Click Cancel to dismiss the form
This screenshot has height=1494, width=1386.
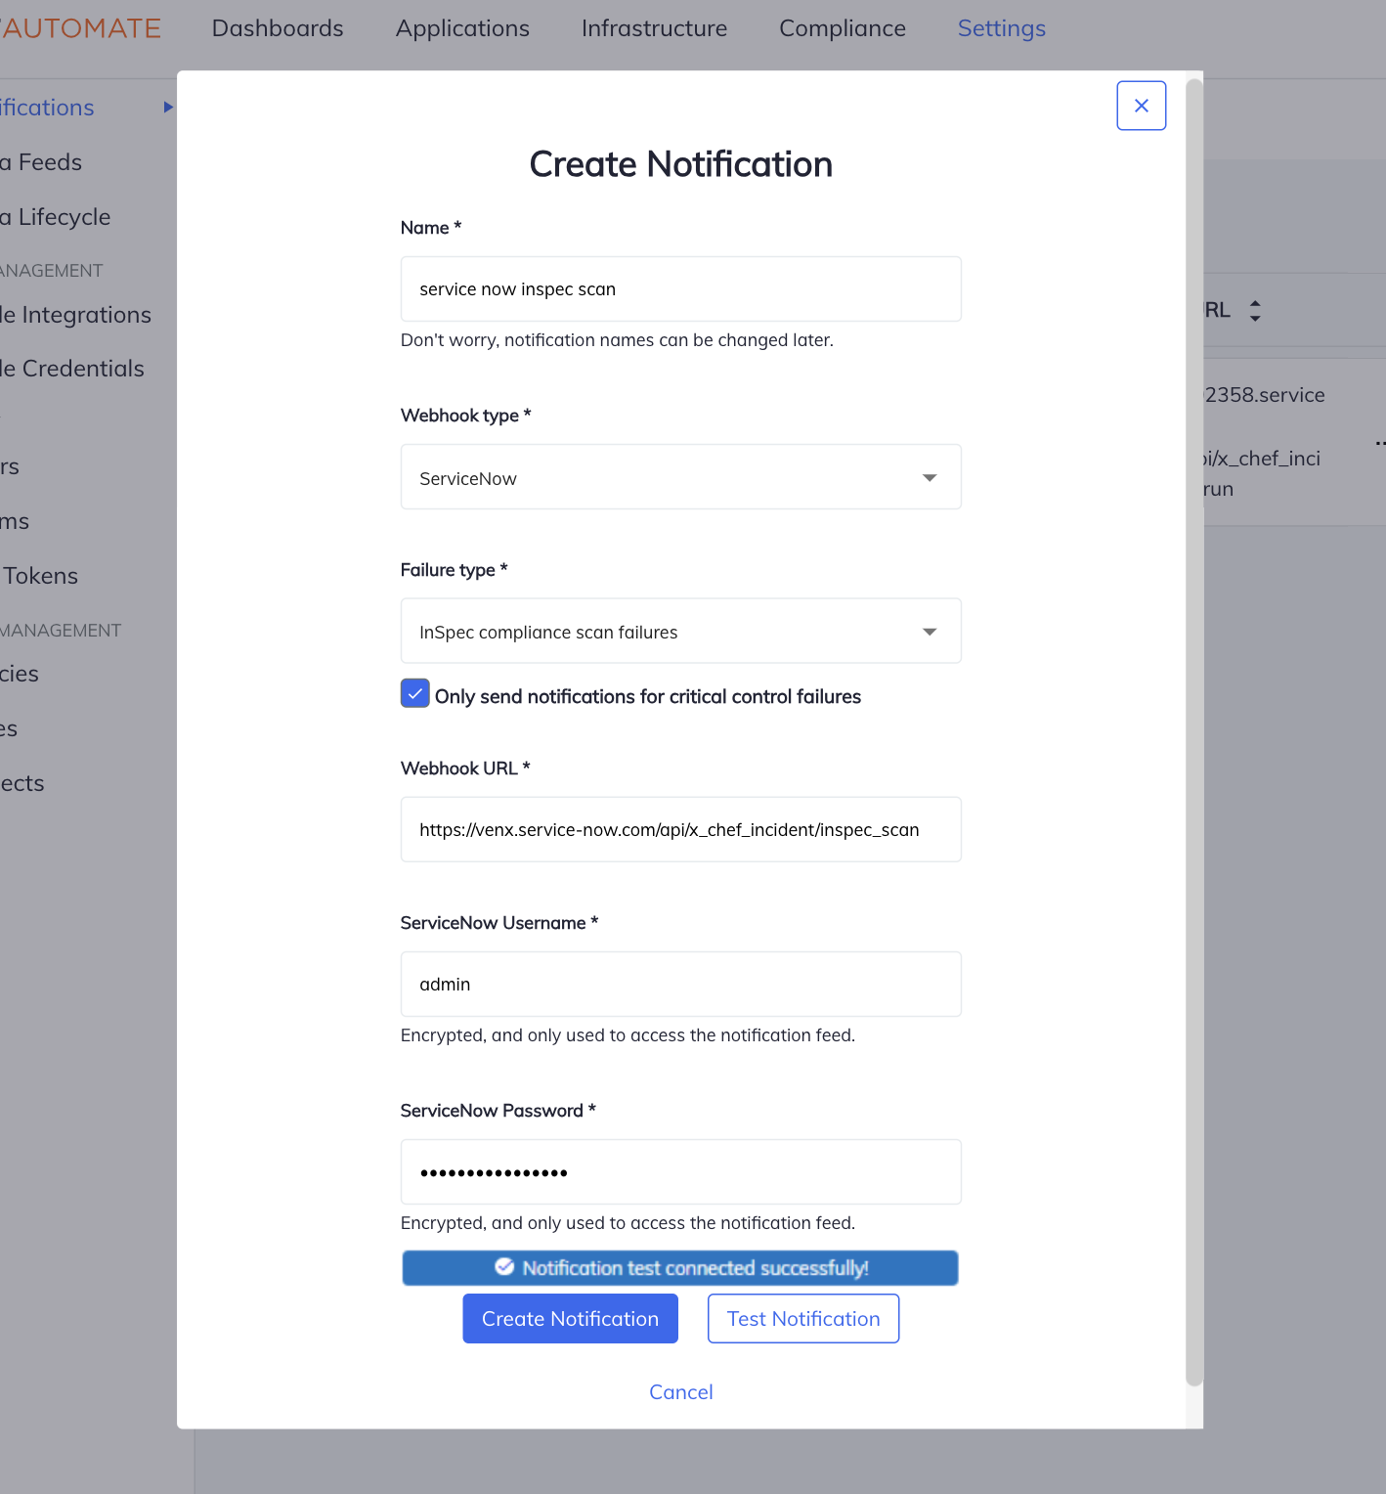coord(680,1391)
